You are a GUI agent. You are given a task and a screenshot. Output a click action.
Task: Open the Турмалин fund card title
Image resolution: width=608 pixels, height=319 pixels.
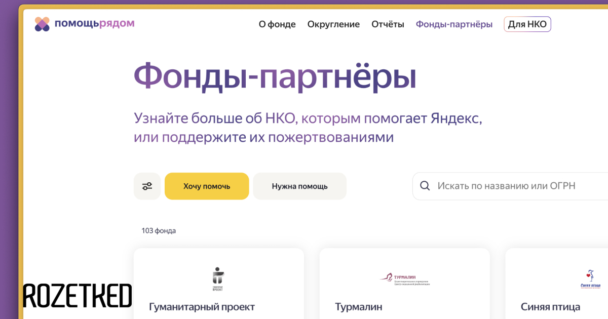[359, 307]
